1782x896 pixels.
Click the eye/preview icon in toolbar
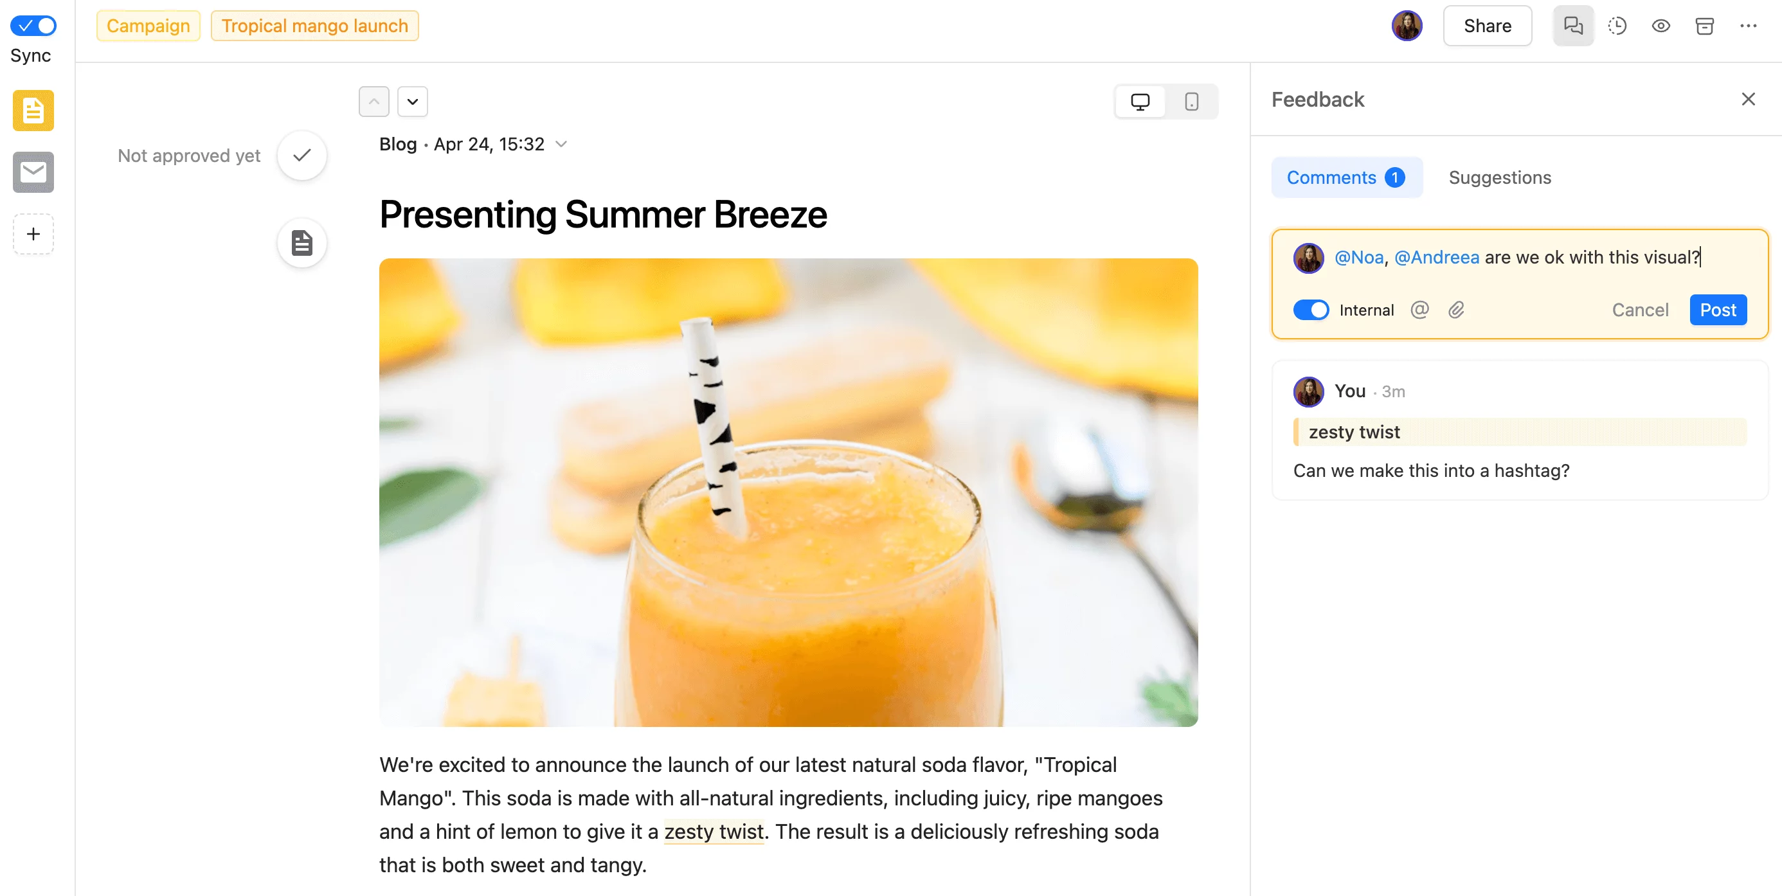click(1660, 25)
